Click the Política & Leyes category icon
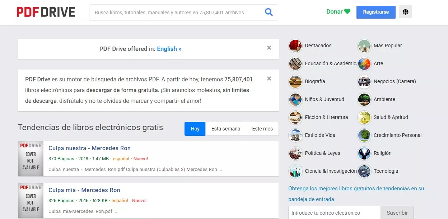This screenshot has width=448, height=219. (295, 153)
